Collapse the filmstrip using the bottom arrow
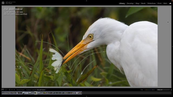 point(86,96)
